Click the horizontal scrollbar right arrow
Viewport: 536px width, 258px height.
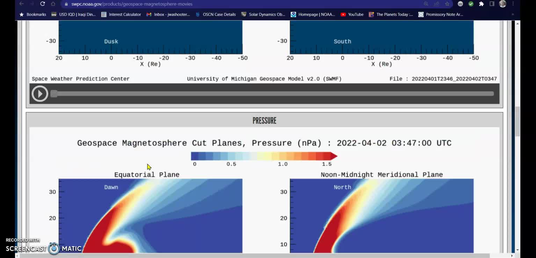click(512, 256)
